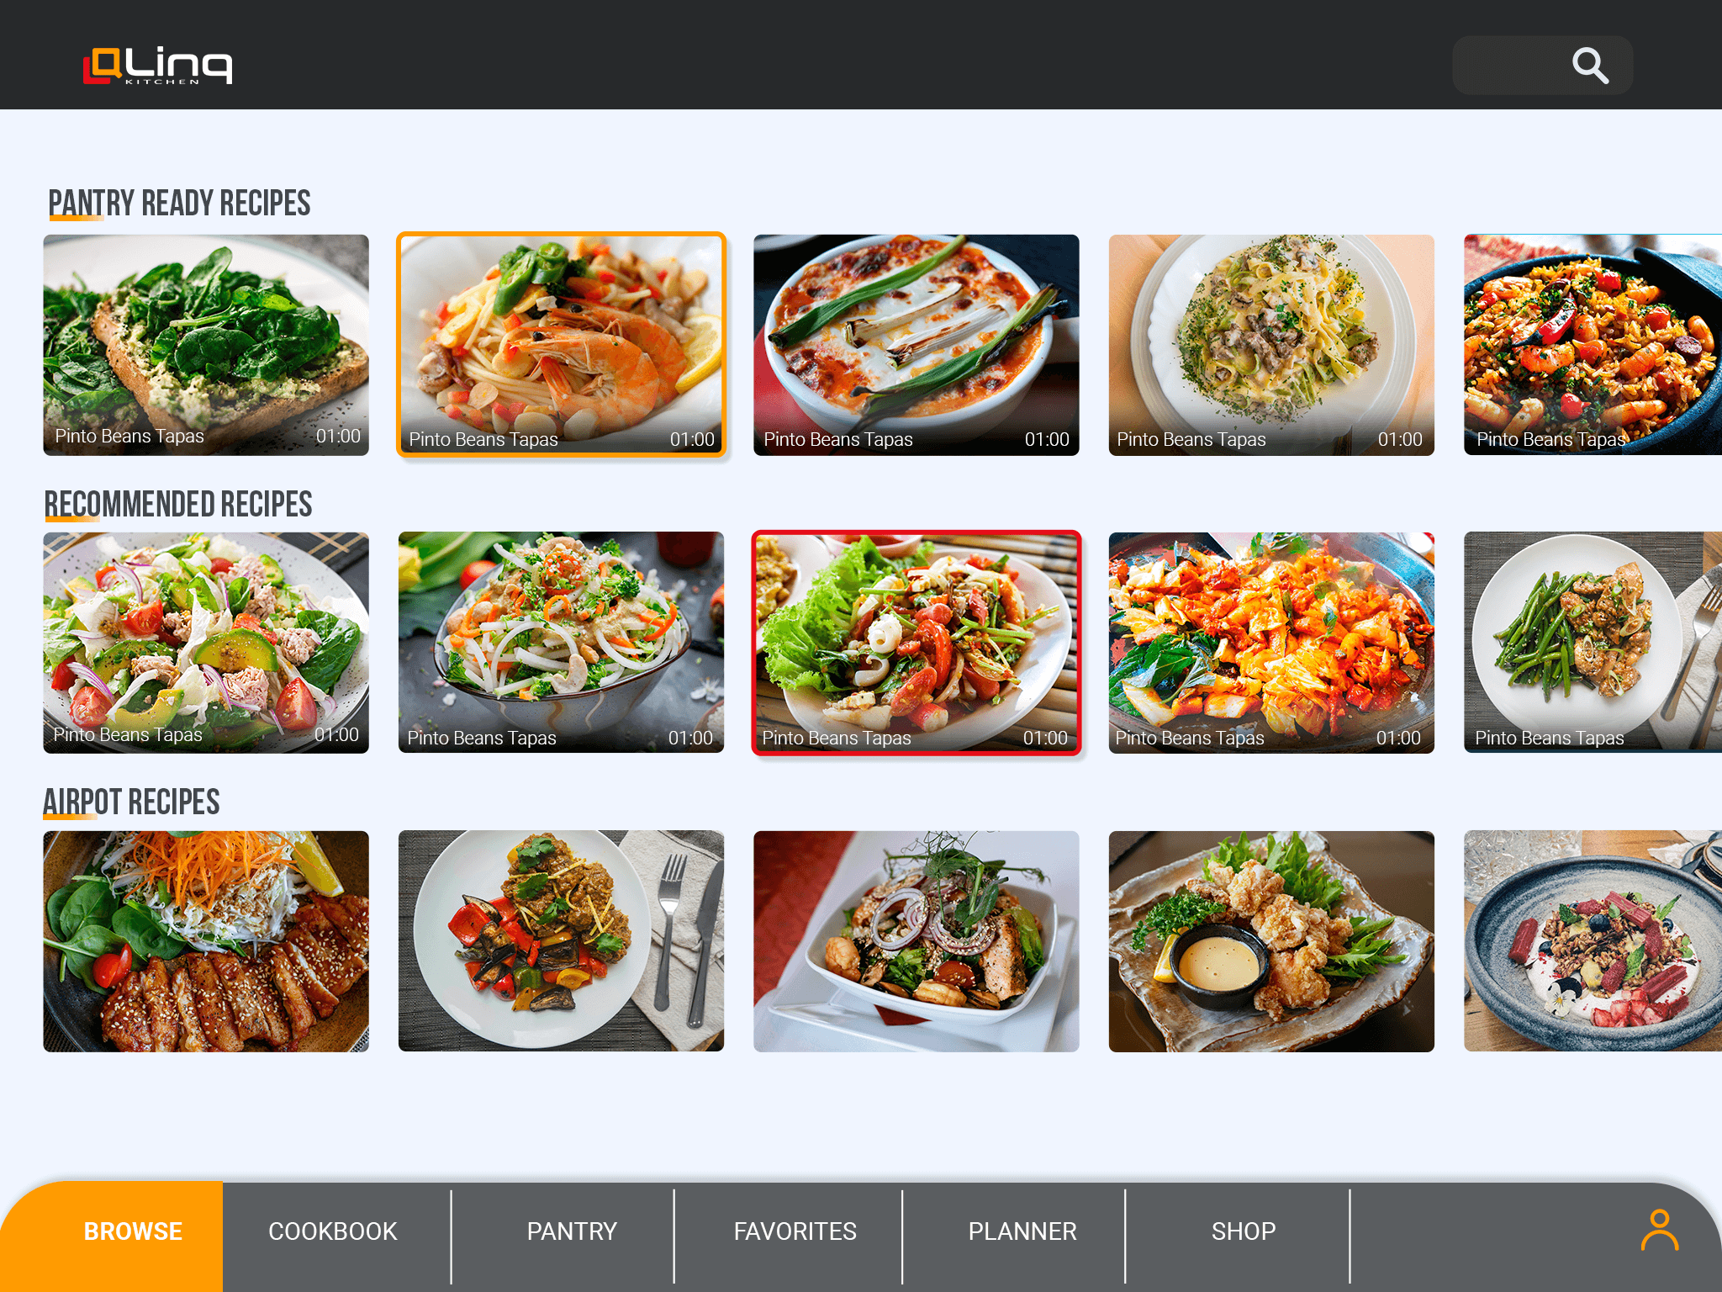Select the noodle bowl in Recommended Recipes
The width and height of the screenshot is (1722, 1292).
[561, 643]
